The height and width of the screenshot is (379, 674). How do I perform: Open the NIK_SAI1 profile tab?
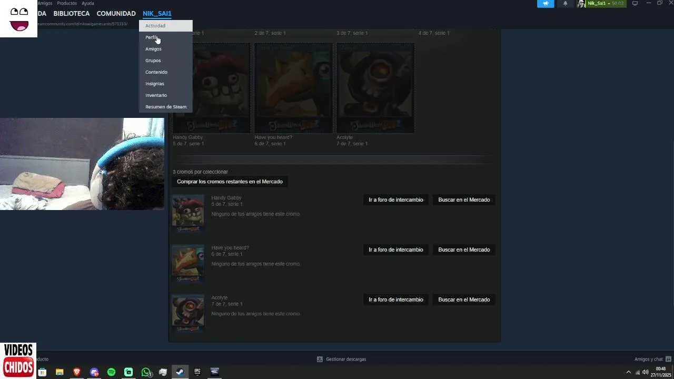157,14
